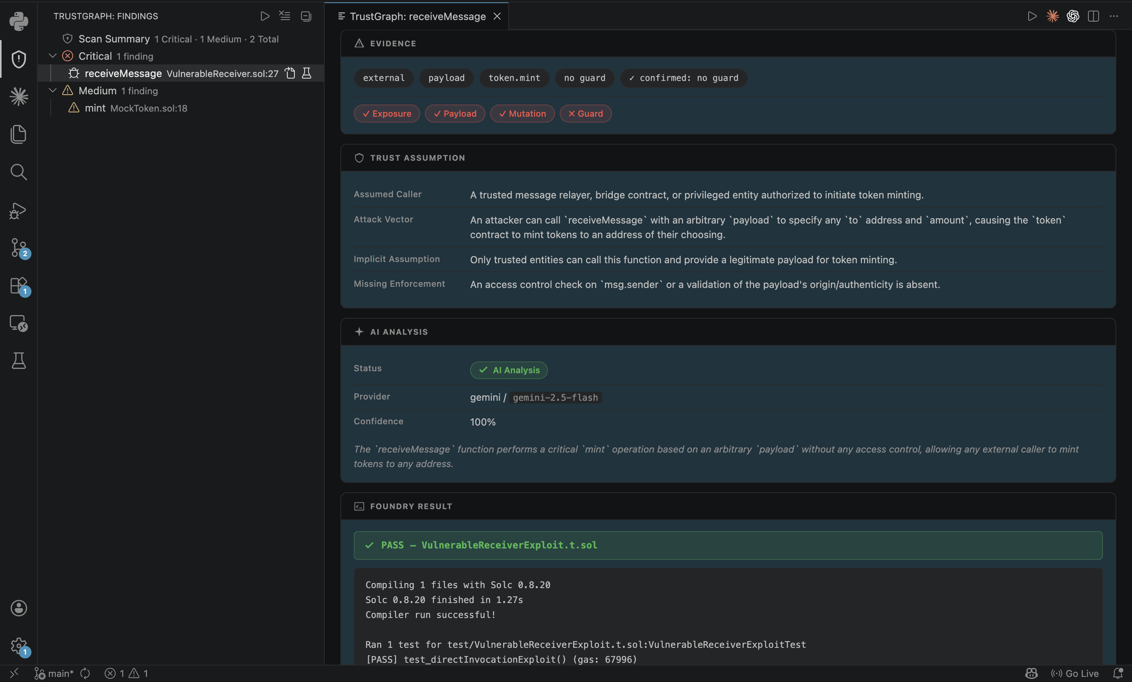The image size is (1132, 682).
Task: Open the More Actions ellipsis menu
Action: pos(1114,16)
